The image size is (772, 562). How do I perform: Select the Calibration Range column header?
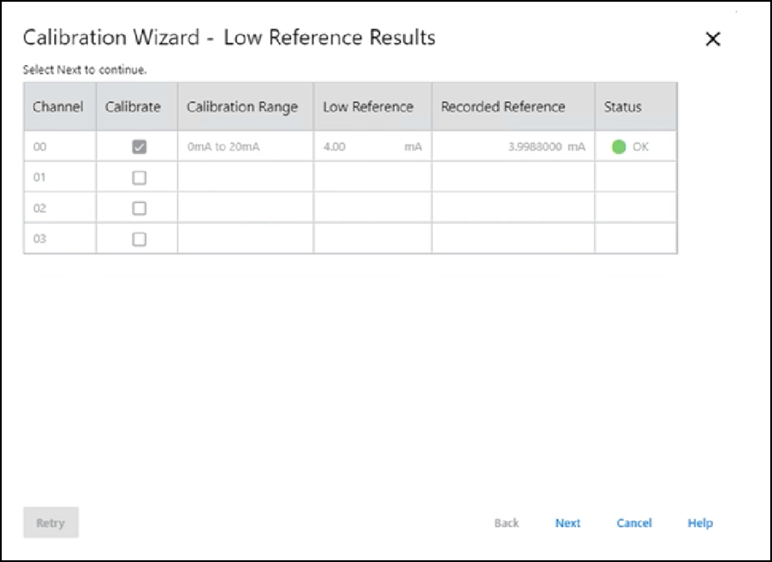(242, 107)
